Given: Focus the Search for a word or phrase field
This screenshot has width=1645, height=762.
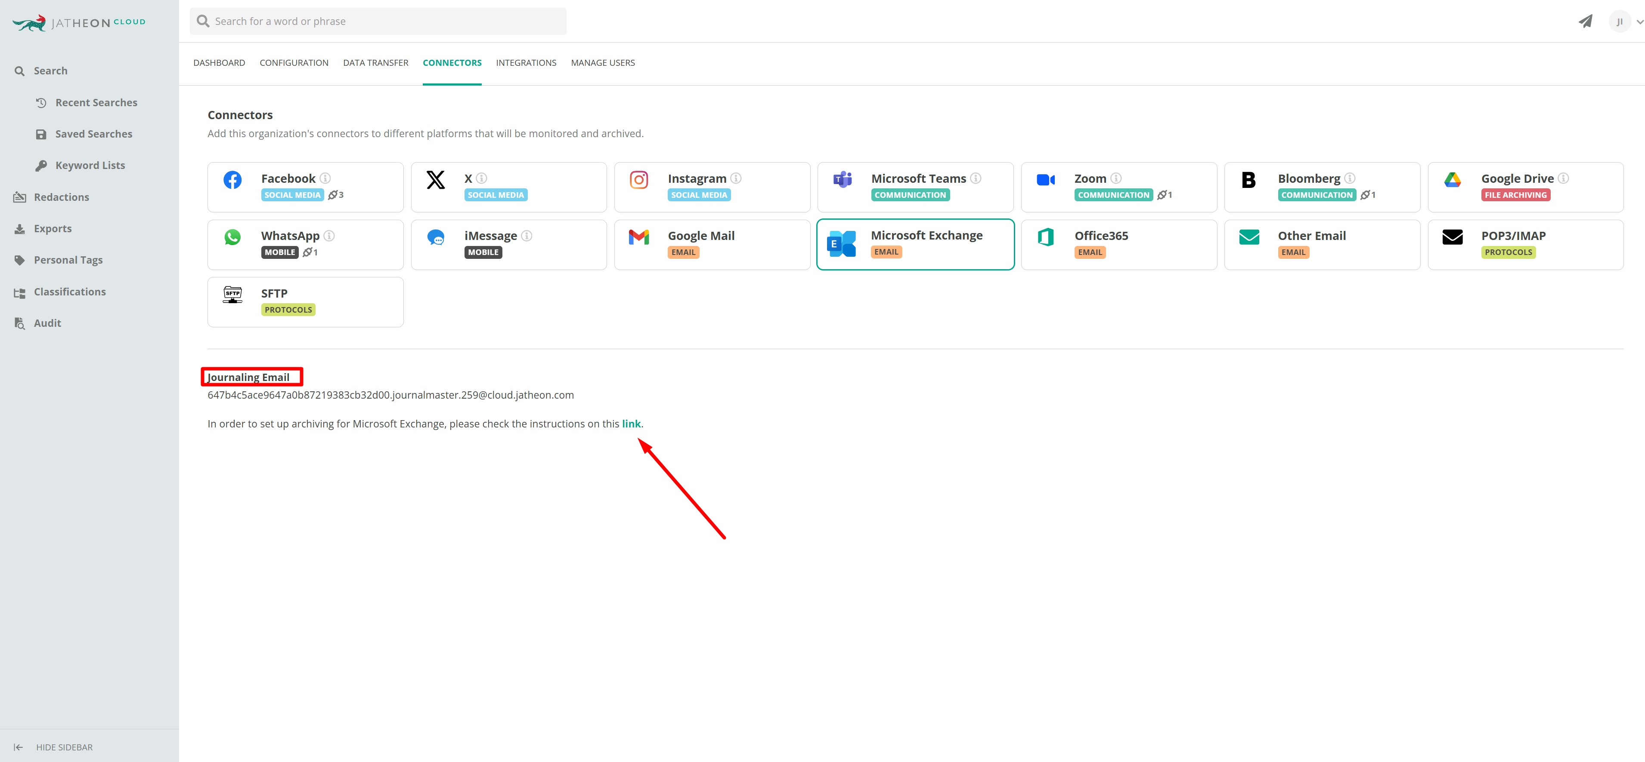Looking at the screenshot, I should click(378, 21).
